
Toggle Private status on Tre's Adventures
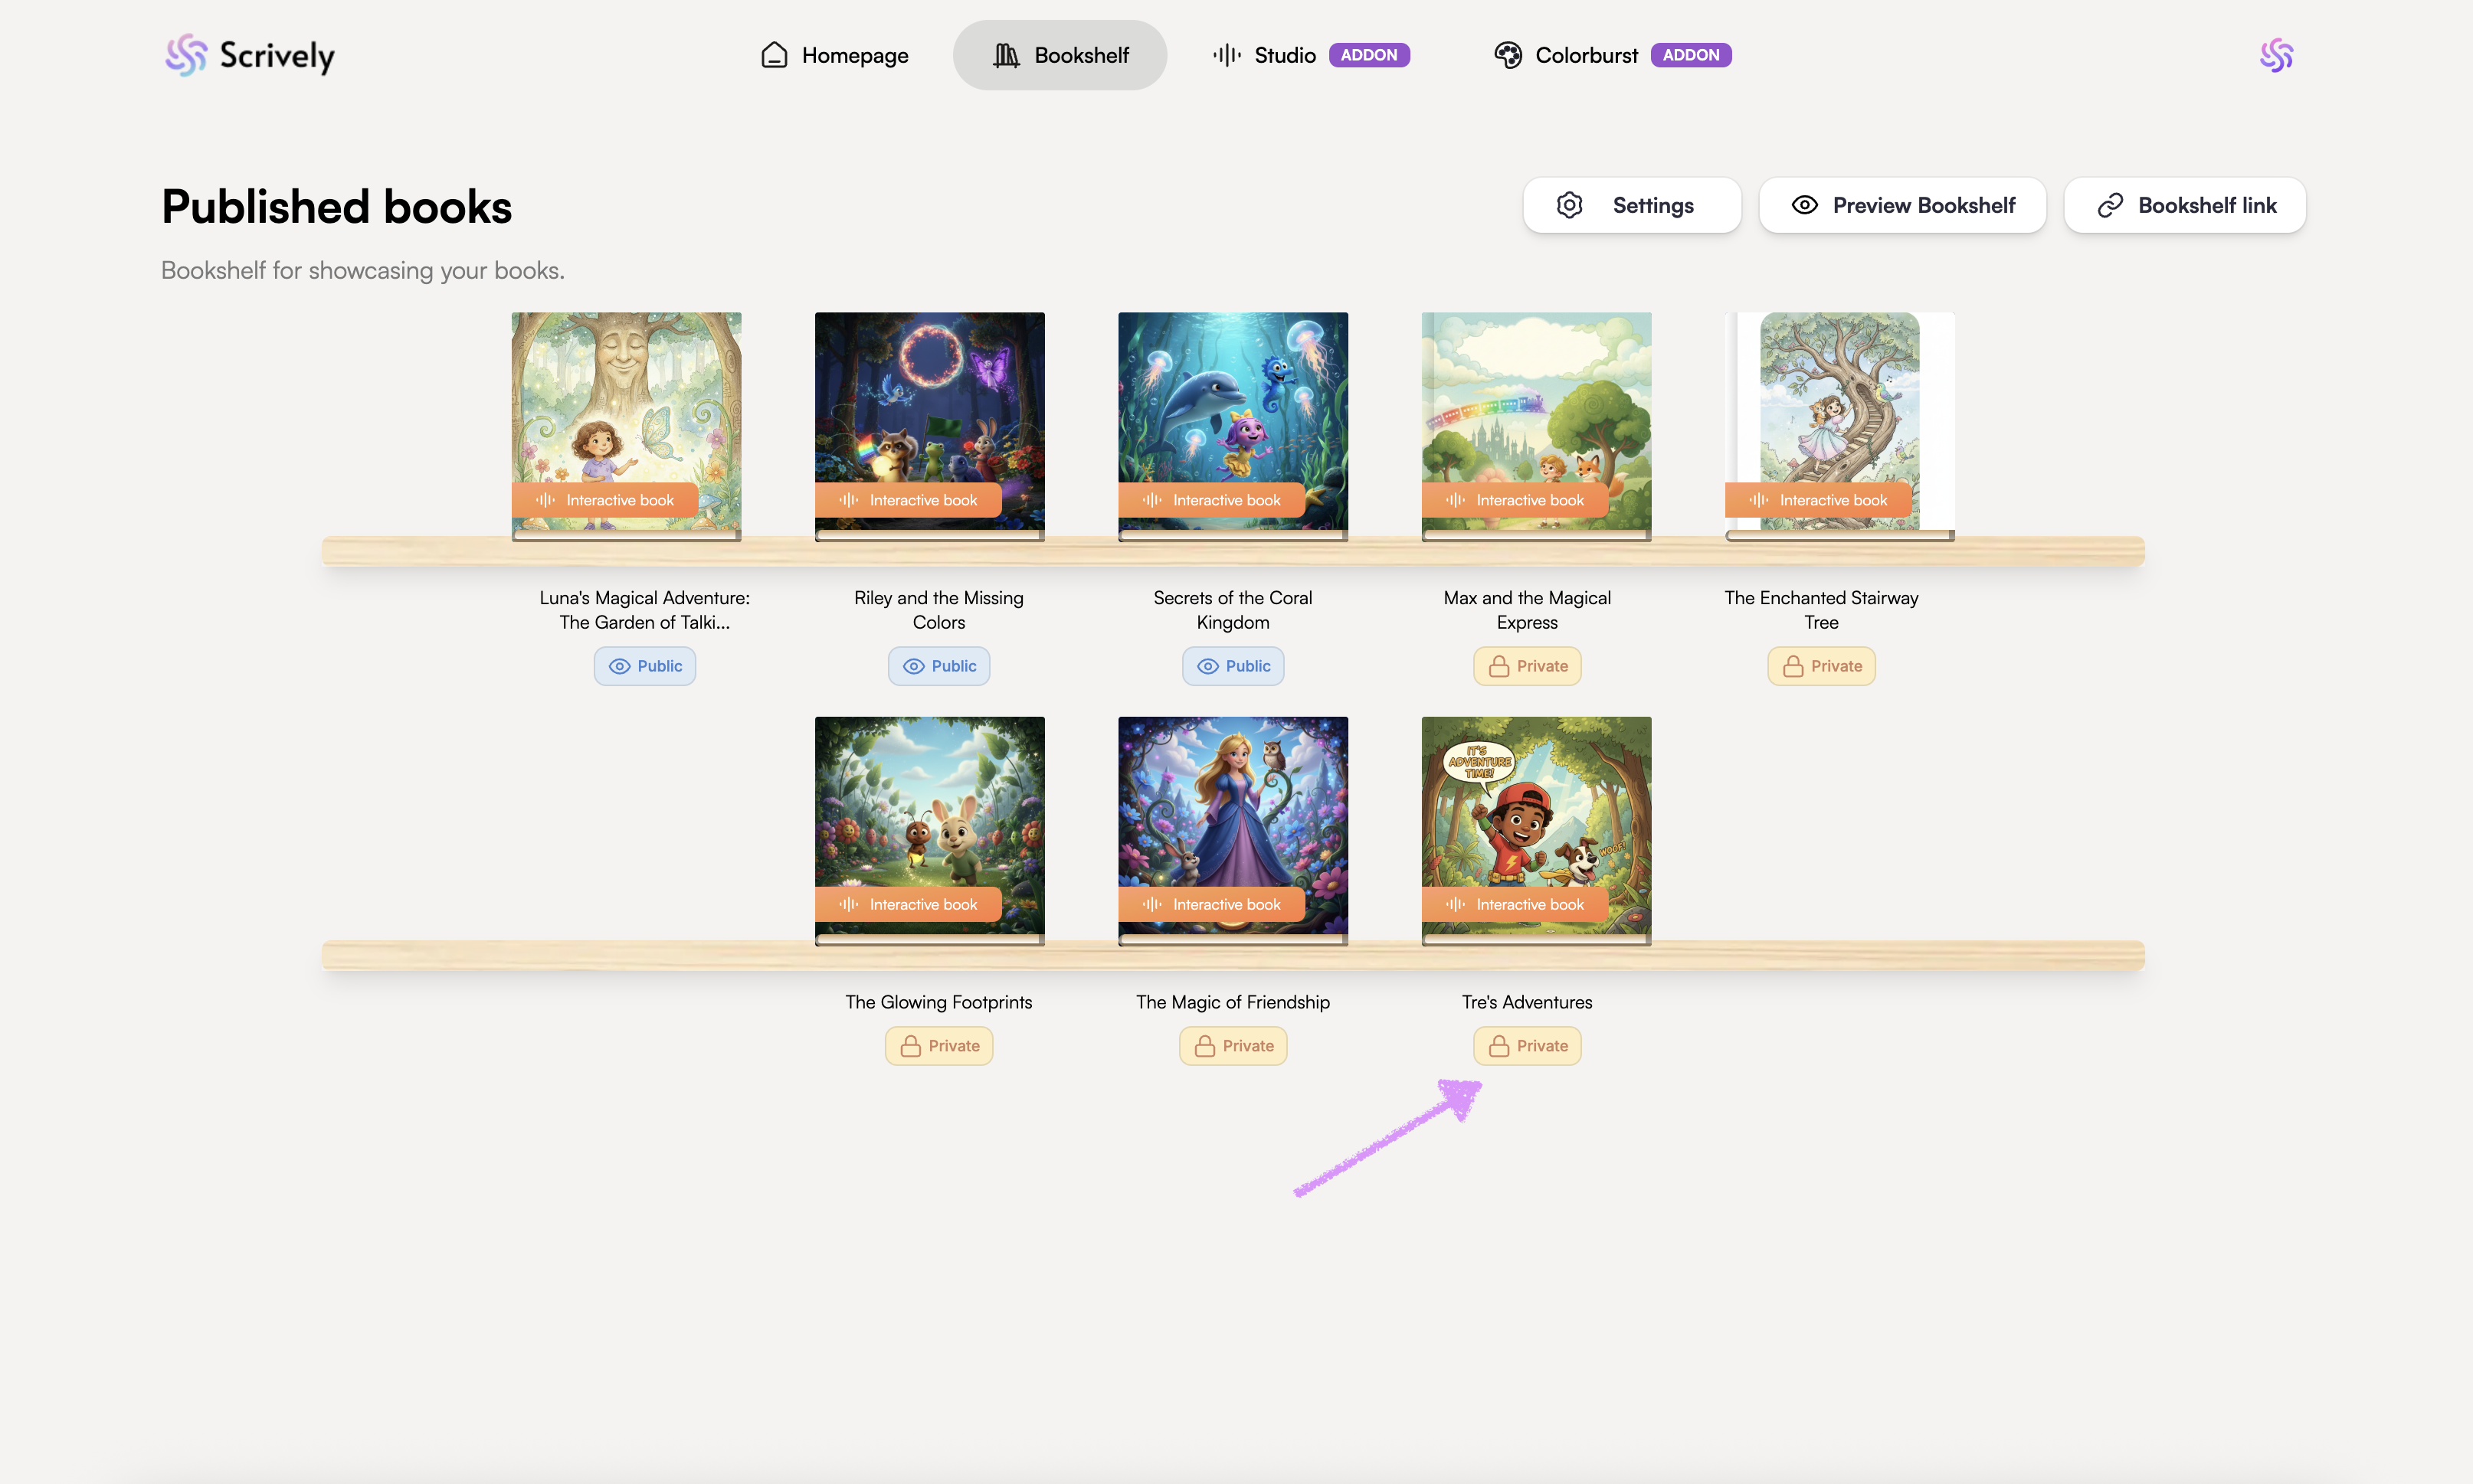pyautogui.click(x=1527, y=1046)
